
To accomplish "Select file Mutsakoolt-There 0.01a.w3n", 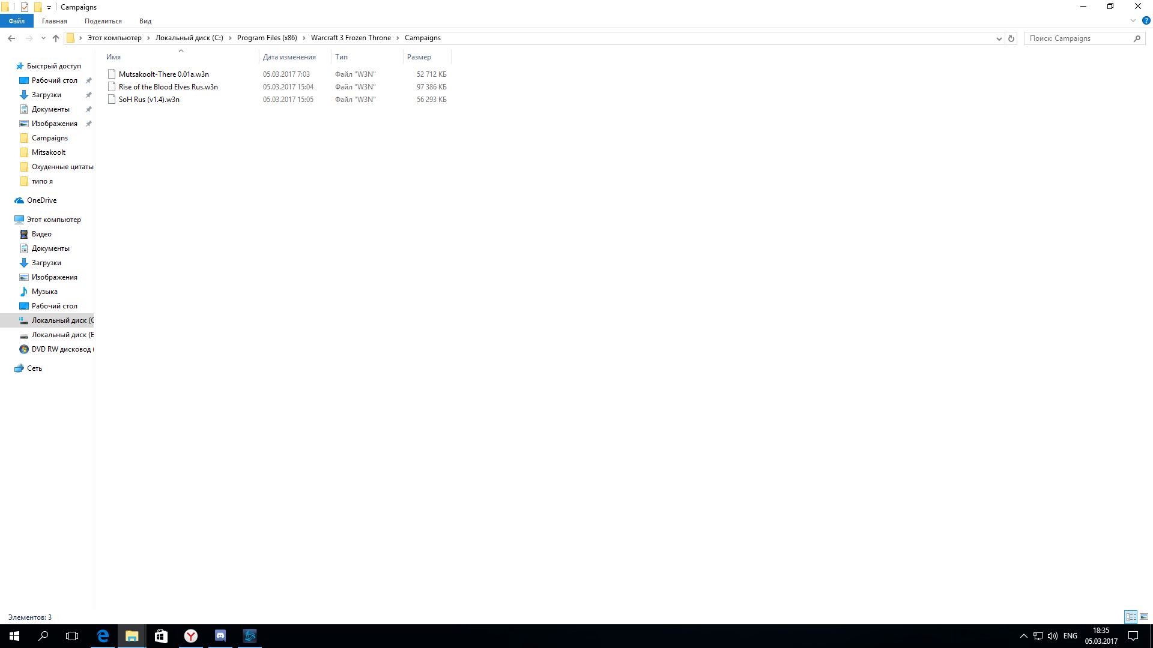I will [x=164, y=74].
